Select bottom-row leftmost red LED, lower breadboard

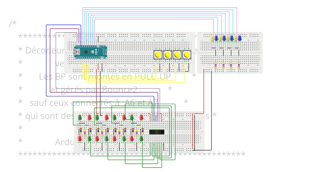(80, 139)
